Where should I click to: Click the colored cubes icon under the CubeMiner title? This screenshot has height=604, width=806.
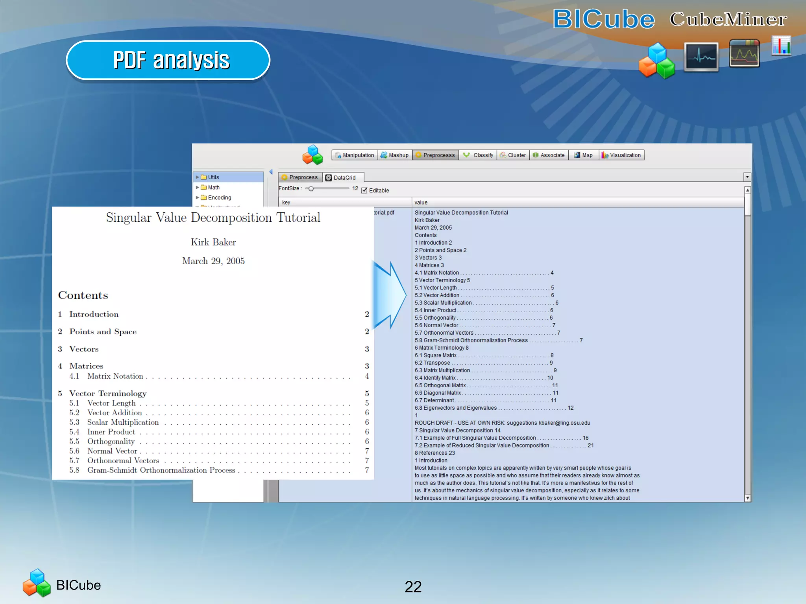(657, 61)
